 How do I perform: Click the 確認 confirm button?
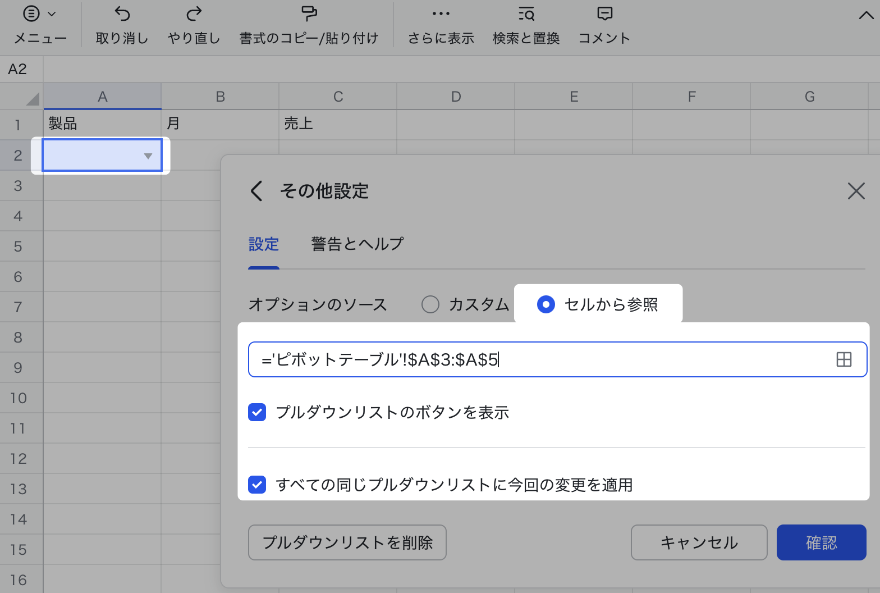pos(821,542)
